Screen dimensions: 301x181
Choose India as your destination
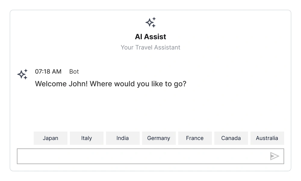click(123, 138)
